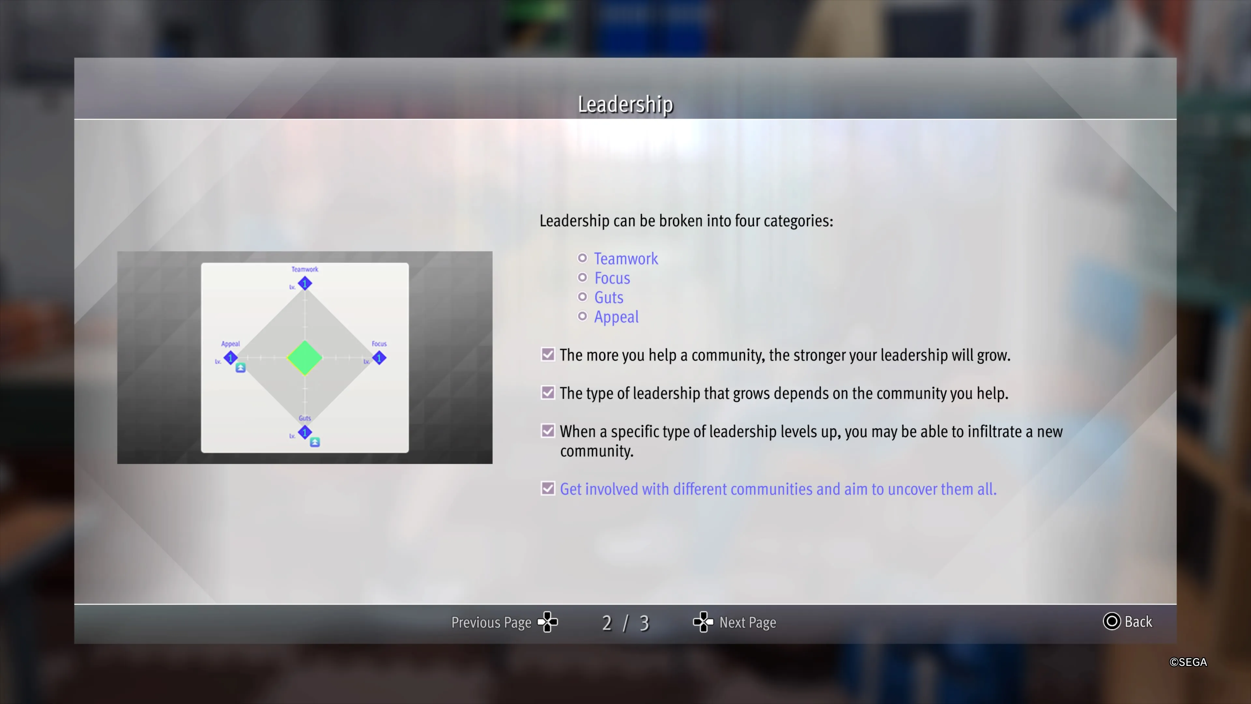This screenshot has width=1251, height=704.
Task: Click the Appeal bullet circle
Action: [x=582, y=316]
